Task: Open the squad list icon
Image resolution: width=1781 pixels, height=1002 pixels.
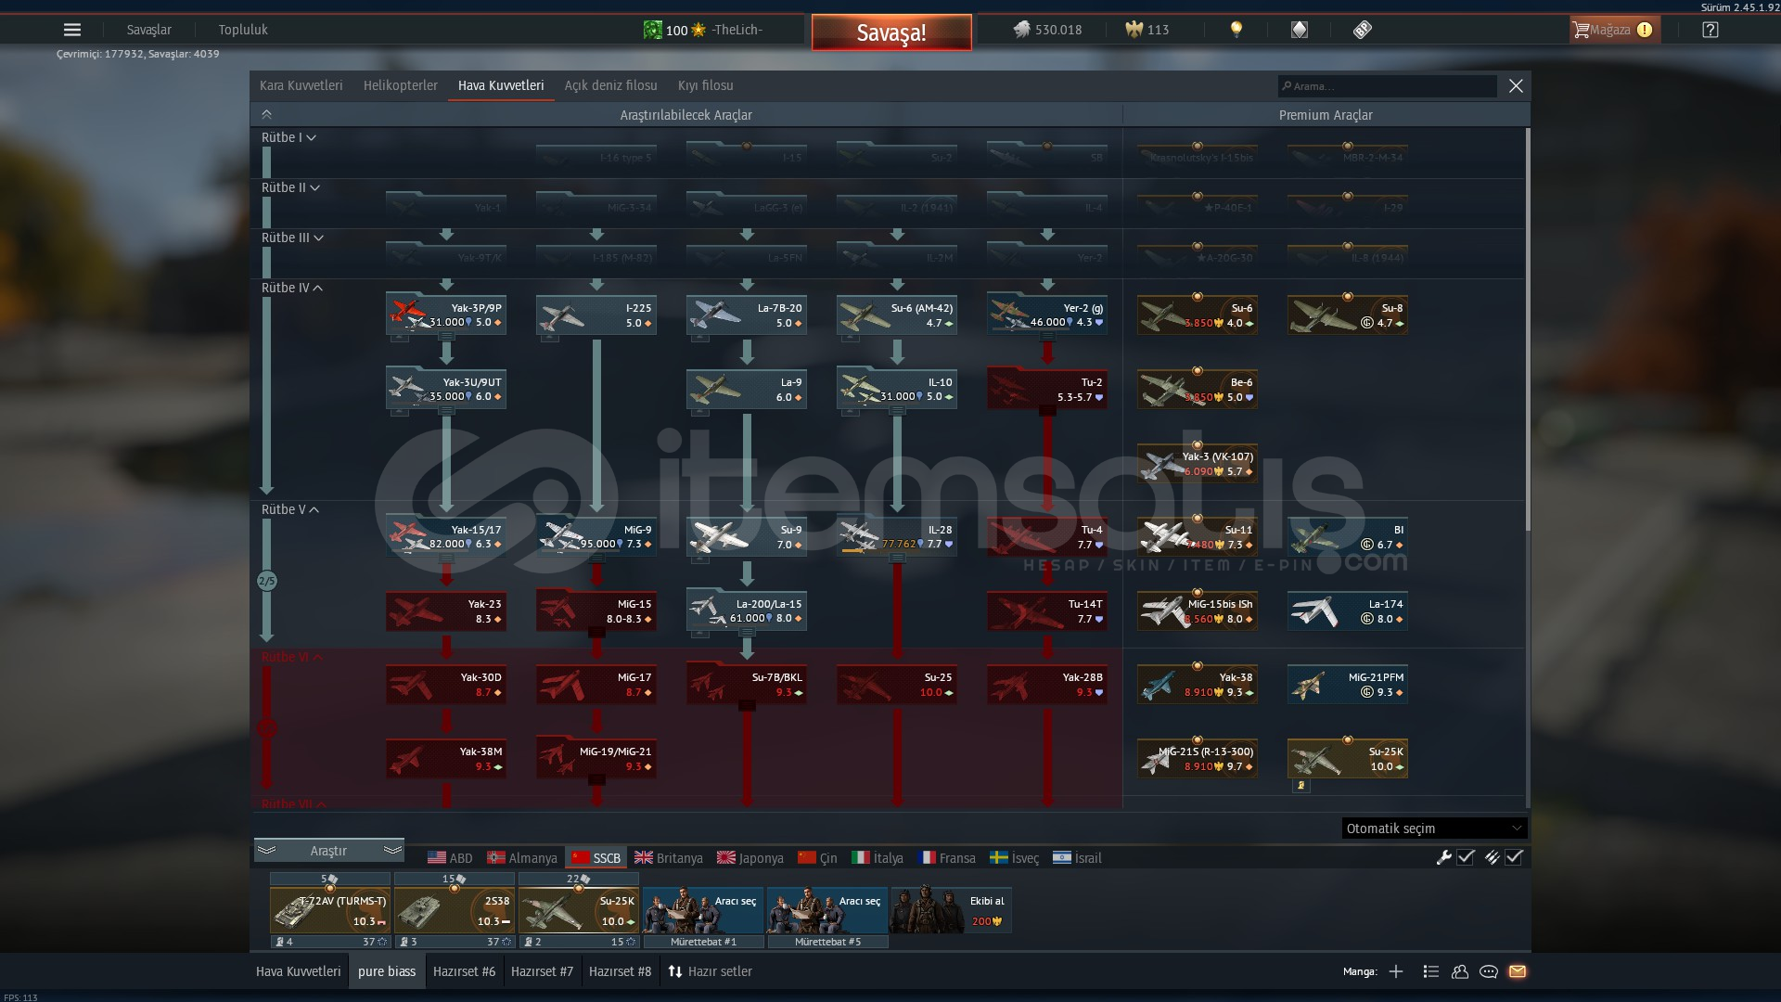Action: pos(1430,971)
